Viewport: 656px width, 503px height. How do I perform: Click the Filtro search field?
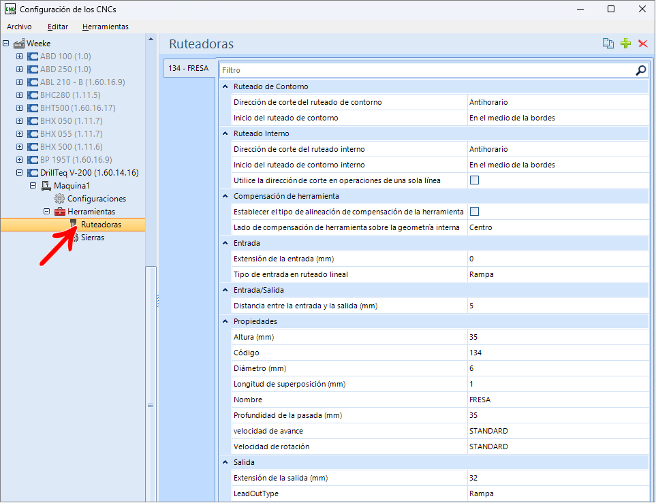pyautogui.click(x=426, y=70)
